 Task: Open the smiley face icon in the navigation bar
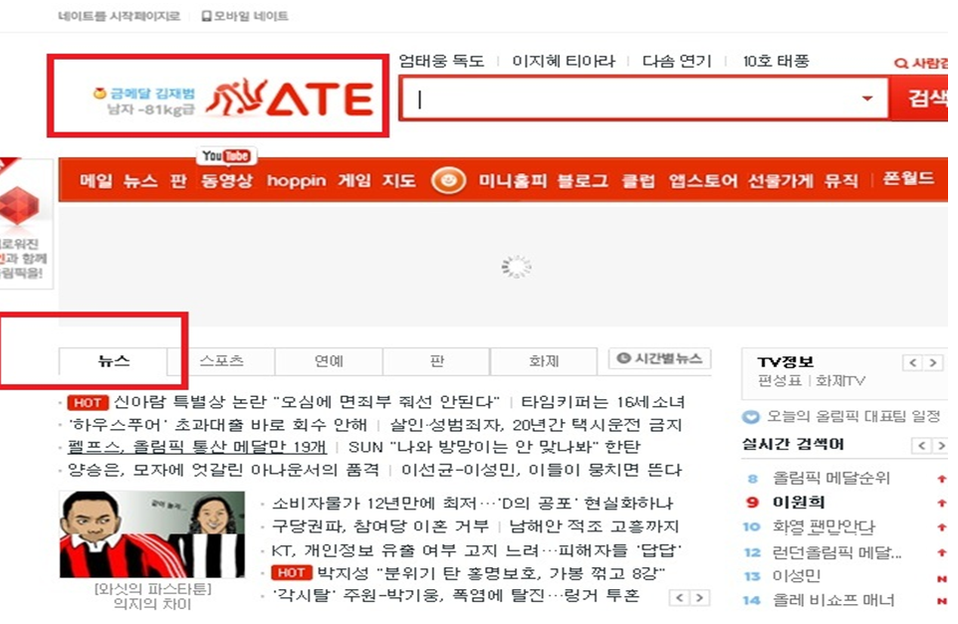coord(448,181)
